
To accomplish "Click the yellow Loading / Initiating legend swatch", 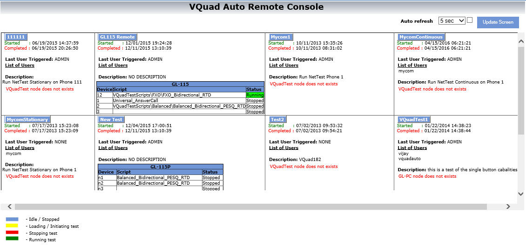I will (x=12, y=226).
